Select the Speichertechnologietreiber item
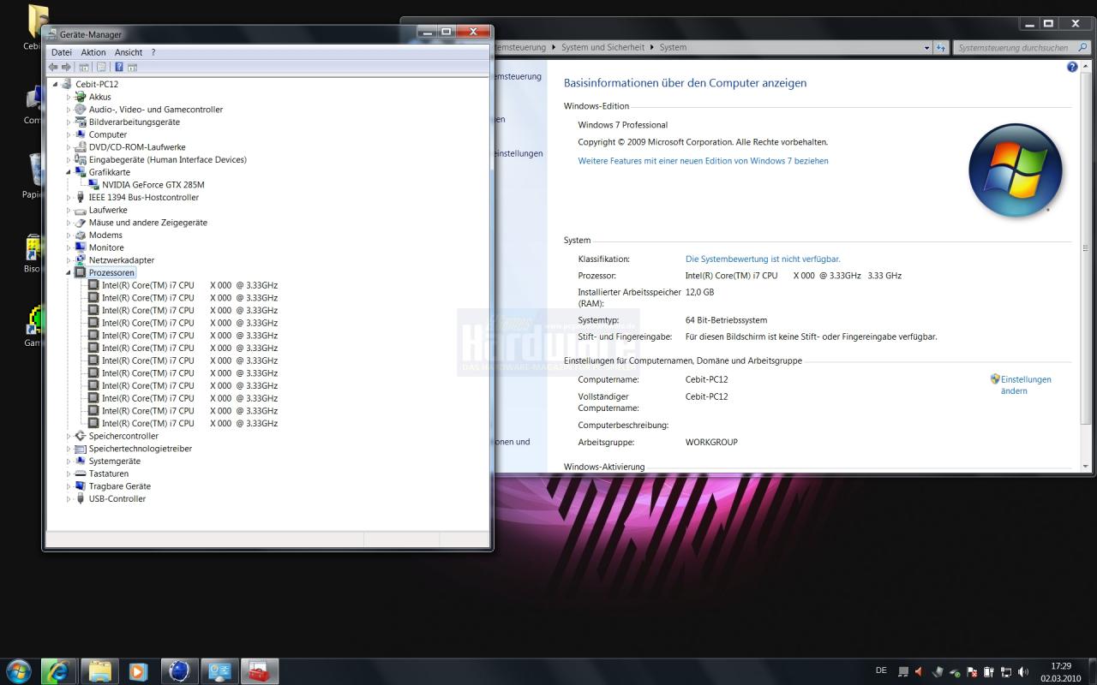 point(140,449)
